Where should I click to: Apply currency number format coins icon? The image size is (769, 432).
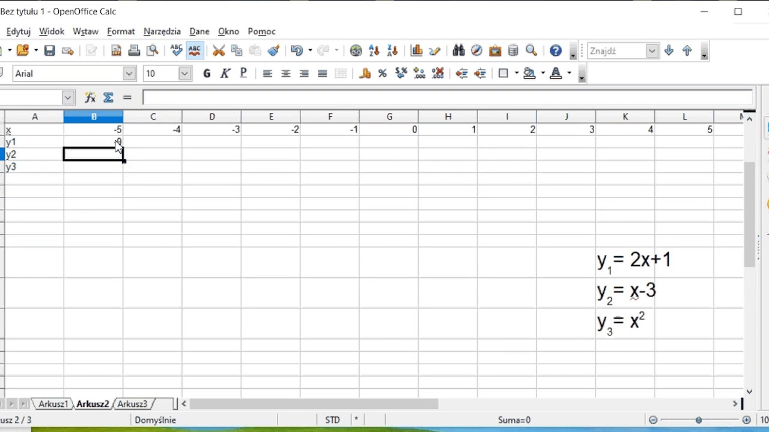(365, 74)
